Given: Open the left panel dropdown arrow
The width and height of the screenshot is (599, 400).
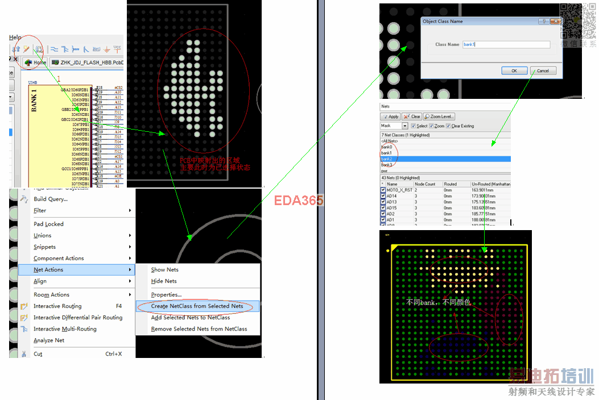Looking at the screenshot, I should pyautogui.click(x=10, y=97).
